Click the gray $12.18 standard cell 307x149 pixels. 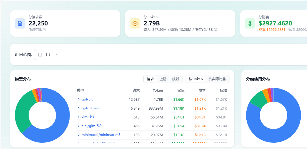[x=221, y=135]
